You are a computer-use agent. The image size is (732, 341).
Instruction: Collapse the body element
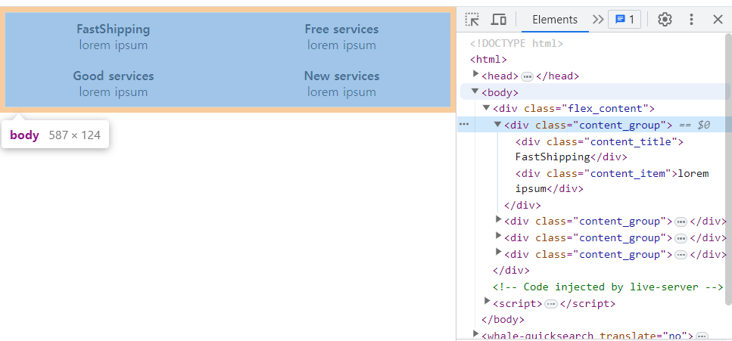click(475, 91)
